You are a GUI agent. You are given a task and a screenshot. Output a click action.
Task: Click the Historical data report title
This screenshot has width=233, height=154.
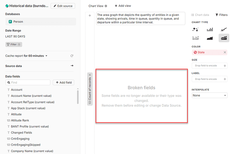(x=29, y=6)
